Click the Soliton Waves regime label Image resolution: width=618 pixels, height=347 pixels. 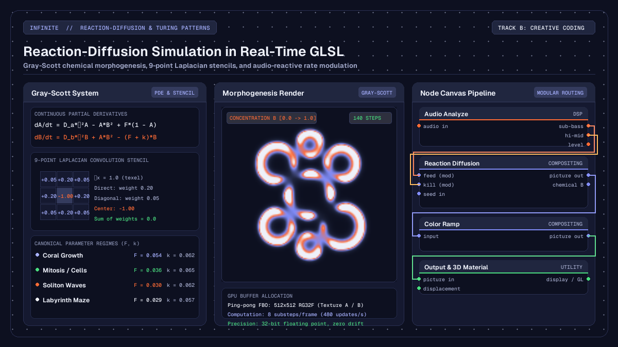[64, 285]
